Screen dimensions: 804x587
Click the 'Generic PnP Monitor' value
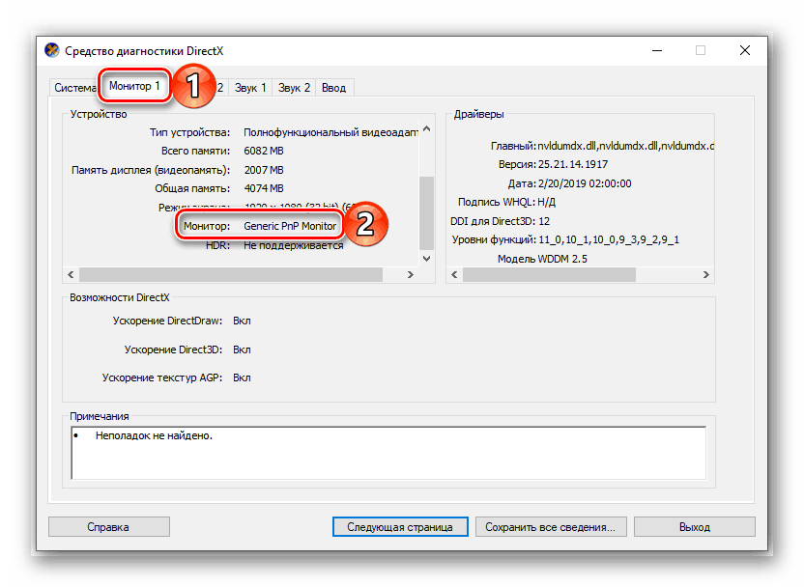point(290,226)
